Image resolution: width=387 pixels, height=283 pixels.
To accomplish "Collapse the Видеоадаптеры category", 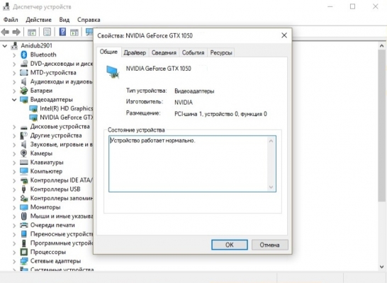I will pyautogui.click(x=14, y=100).
